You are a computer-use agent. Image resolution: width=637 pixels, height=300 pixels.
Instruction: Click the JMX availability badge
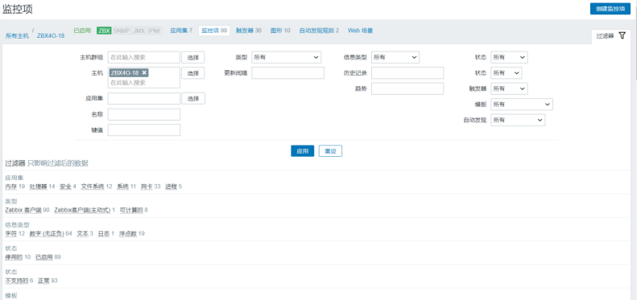139,31
